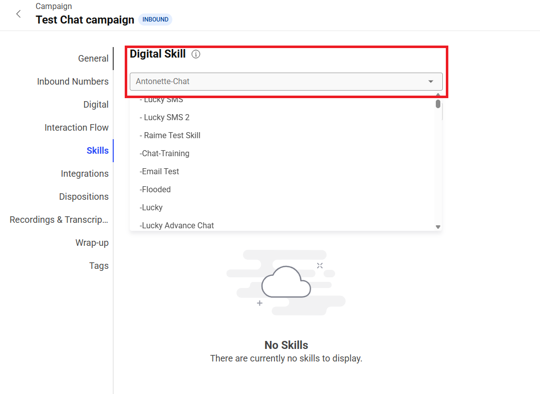This screenshot has width=540, height=394.
Task: Pick Lucky Advance Chat option
Action: click(286, 225)
